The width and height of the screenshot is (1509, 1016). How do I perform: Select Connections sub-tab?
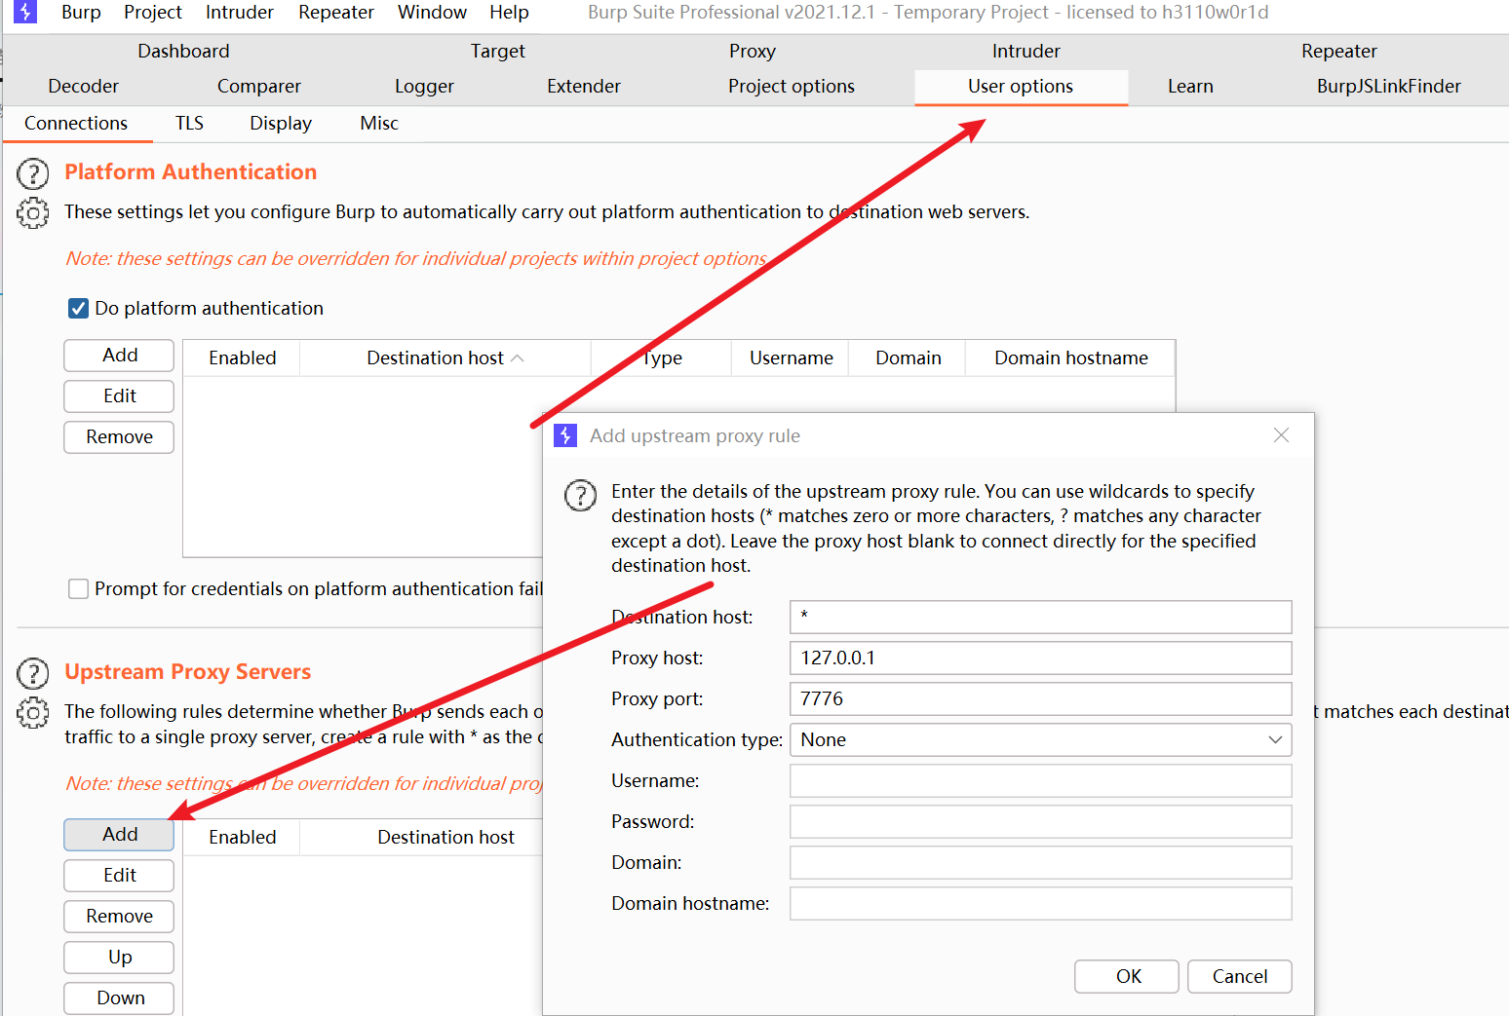pos(76,123)
